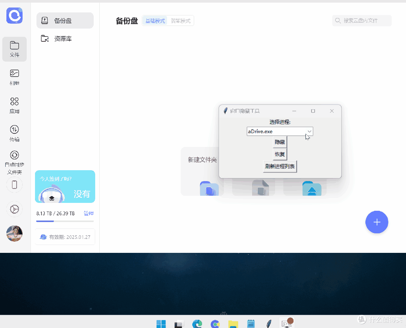Click the Aliyun Drive logo at top left
Screen dimensions: 406x328
pyautogui.click(x=15, y=15)
